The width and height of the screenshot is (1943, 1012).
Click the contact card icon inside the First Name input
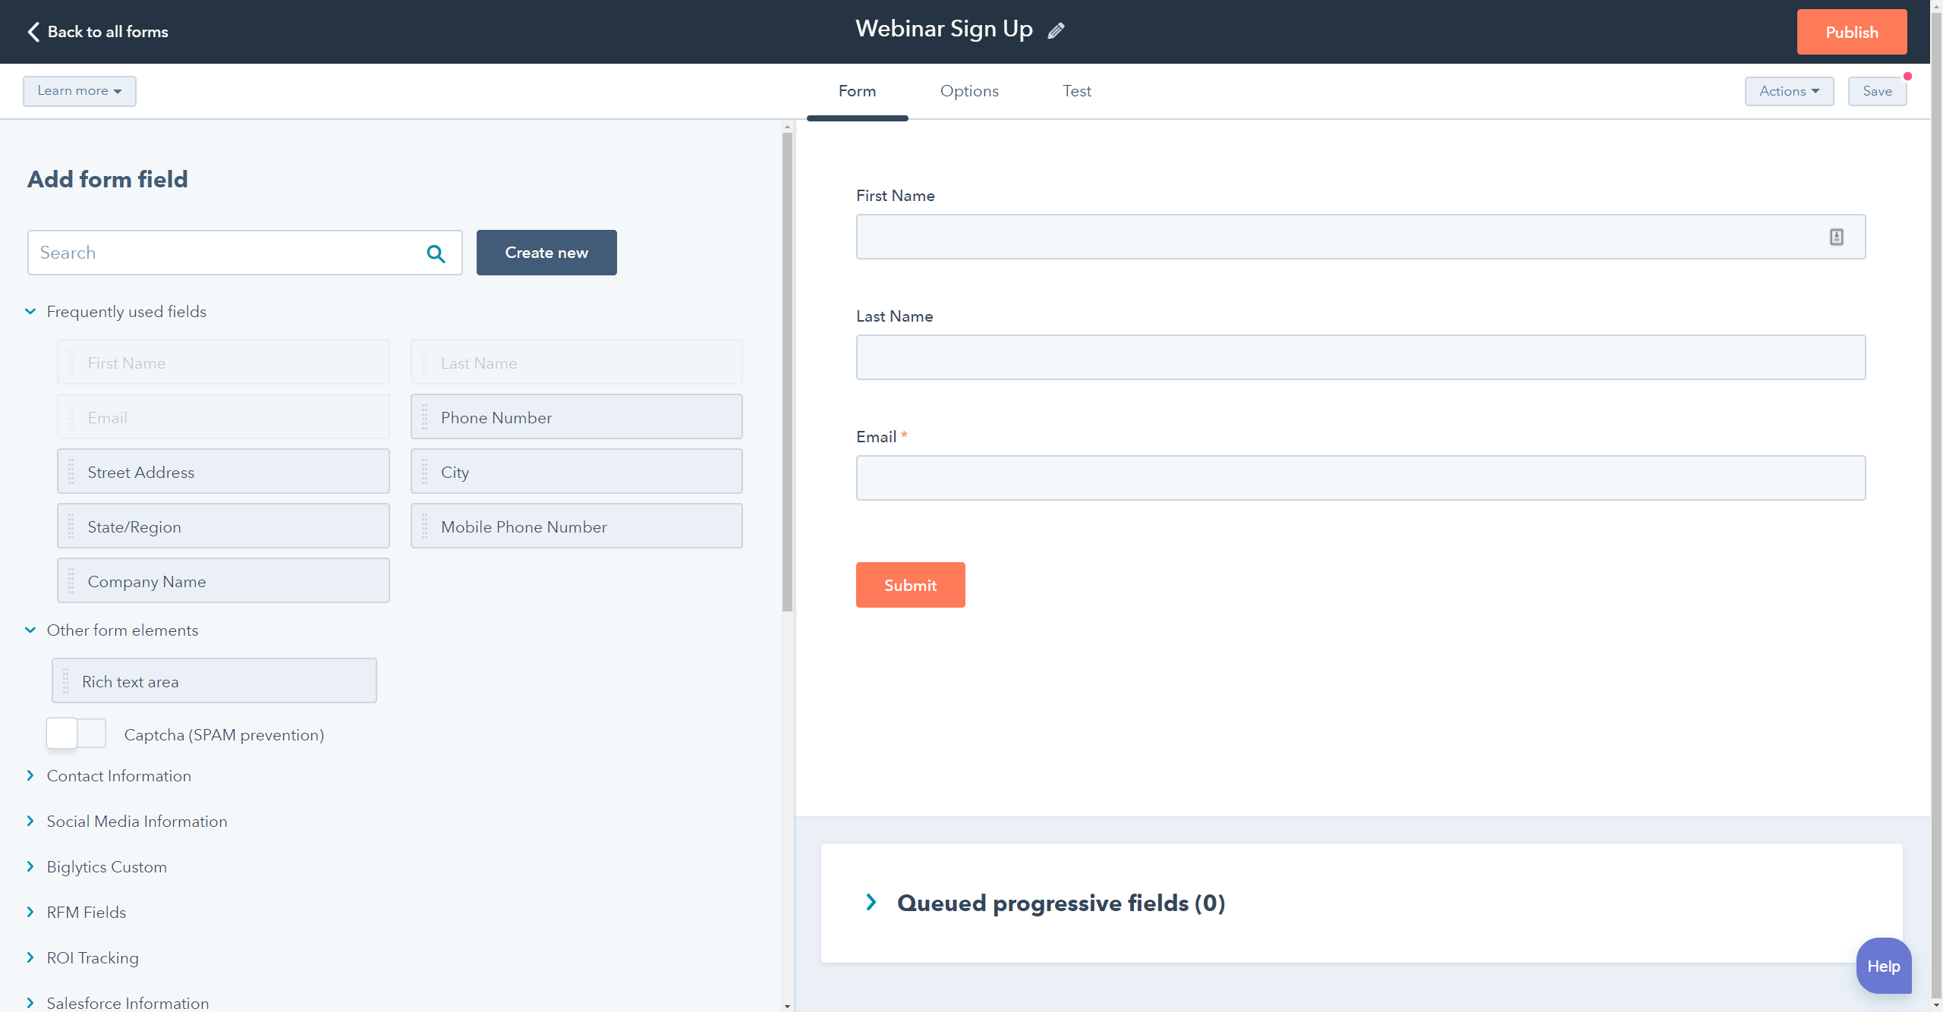(x=1836, y=237)
